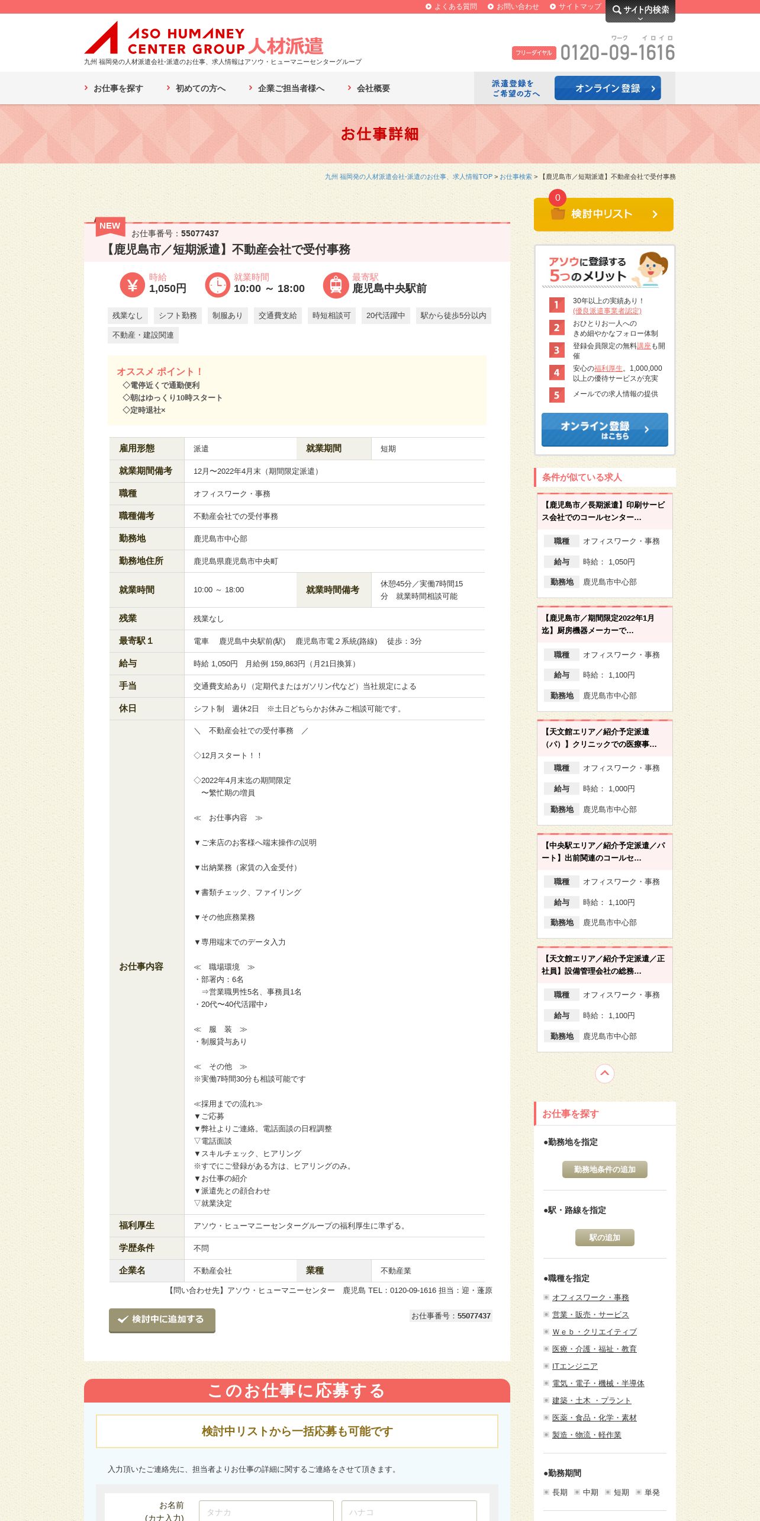Open 優良派遣事業者認定 link
760x1521 pixels.
click(607, 311)
